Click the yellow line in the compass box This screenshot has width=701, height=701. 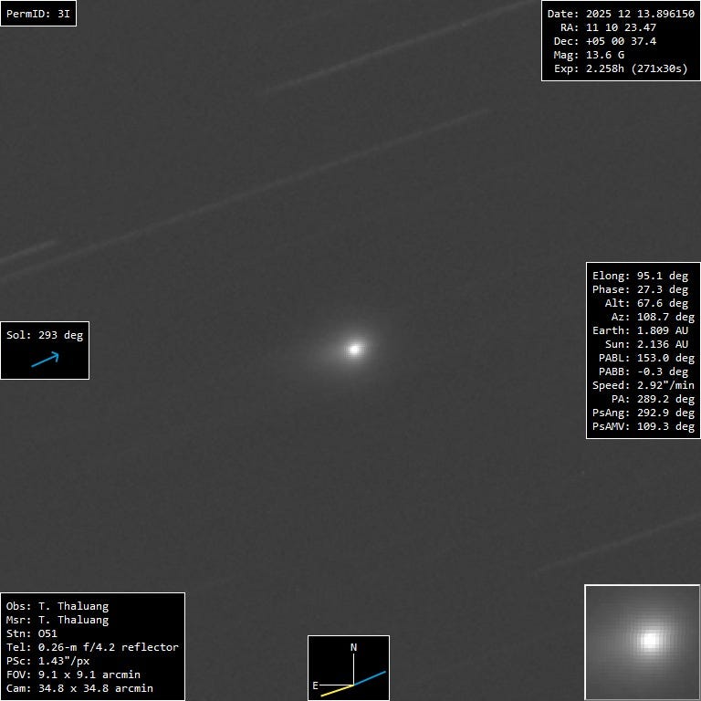pos(337,690)
